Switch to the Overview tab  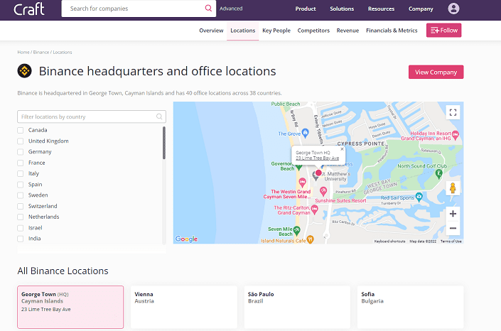(211, 31)
